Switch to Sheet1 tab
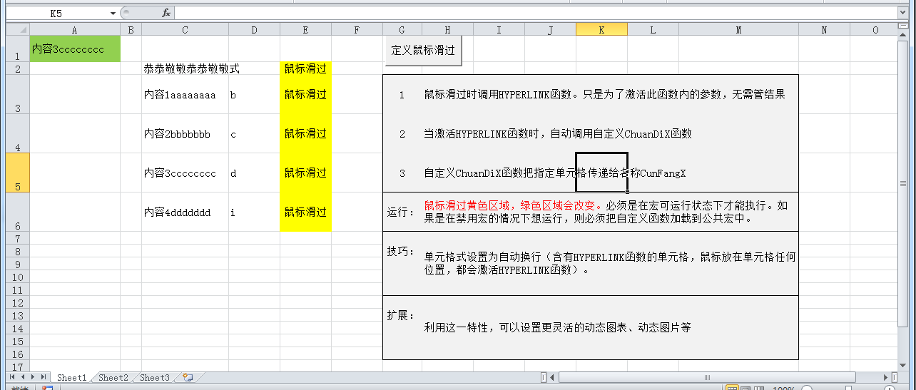The image size is (916, 390). (71, 378)
